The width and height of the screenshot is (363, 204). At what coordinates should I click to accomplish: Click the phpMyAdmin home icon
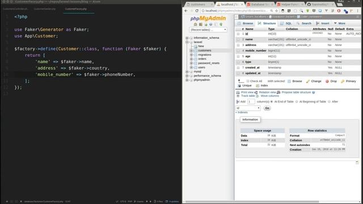pyautogui.click(x=195, y=24)
